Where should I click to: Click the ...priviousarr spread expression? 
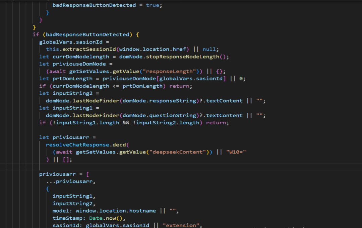click(70, 182)
